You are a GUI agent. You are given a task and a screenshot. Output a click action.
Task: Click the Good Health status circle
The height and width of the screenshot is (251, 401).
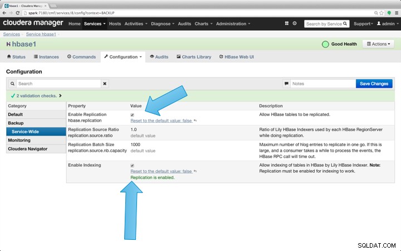click(325, 44)
